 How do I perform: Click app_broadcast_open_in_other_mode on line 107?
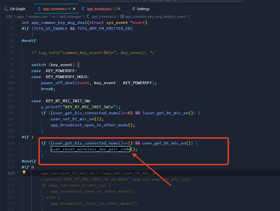coord(89,125)
